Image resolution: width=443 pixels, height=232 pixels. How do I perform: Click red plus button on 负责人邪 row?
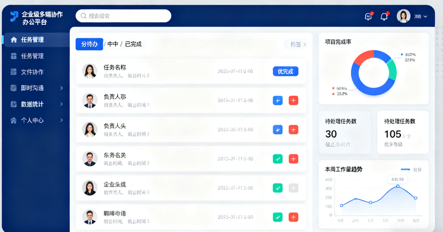click(293, 101)
